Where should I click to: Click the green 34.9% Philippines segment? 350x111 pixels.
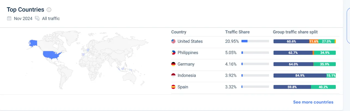pyautogui.click(x=325, y=53)
